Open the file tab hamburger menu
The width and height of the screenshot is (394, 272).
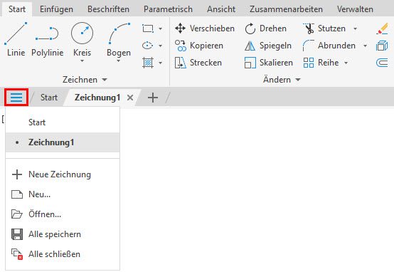coord(16,98)
